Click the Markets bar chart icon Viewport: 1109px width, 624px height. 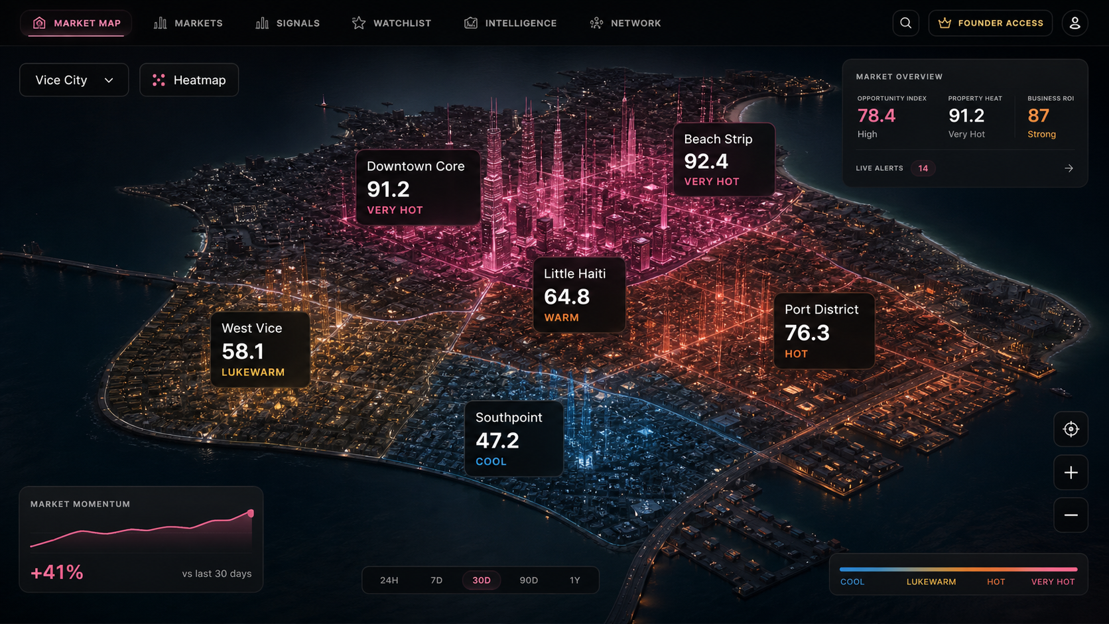(160, 23)
